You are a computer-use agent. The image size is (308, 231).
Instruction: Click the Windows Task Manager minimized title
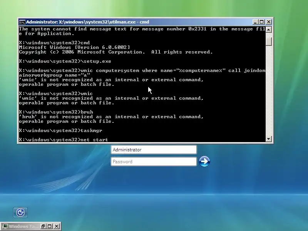pos(23,226)
